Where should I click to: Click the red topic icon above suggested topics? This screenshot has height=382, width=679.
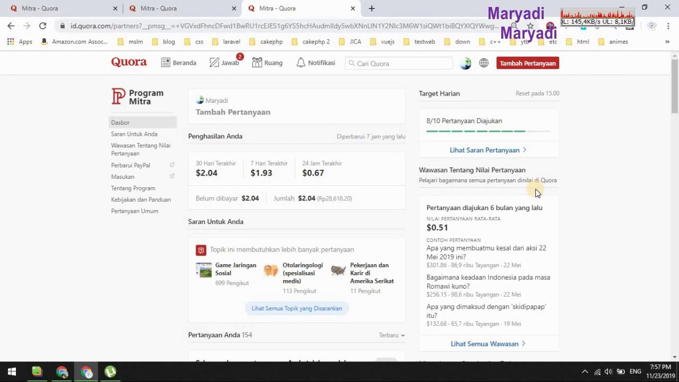click(x=201, y=249)
